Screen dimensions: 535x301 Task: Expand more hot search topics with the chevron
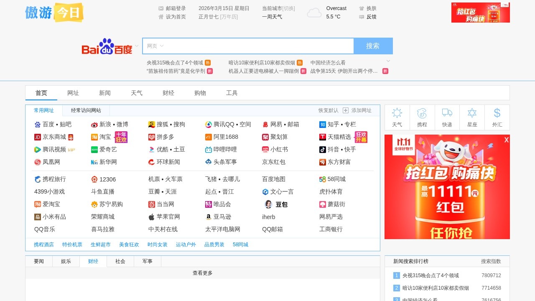[x=388, y=61]
